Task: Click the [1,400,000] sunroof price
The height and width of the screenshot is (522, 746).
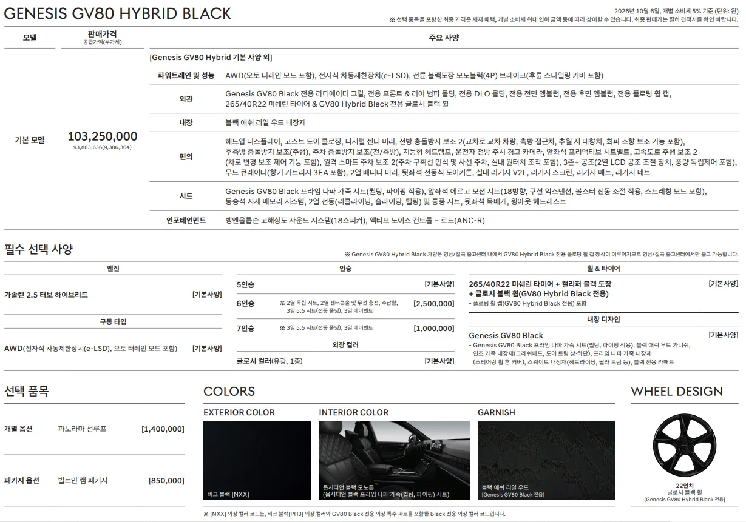Action: click(163, 429)
